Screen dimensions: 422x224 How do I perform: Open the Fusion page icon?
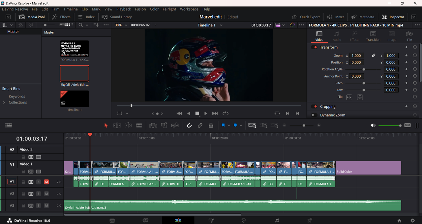pos(211,220)
